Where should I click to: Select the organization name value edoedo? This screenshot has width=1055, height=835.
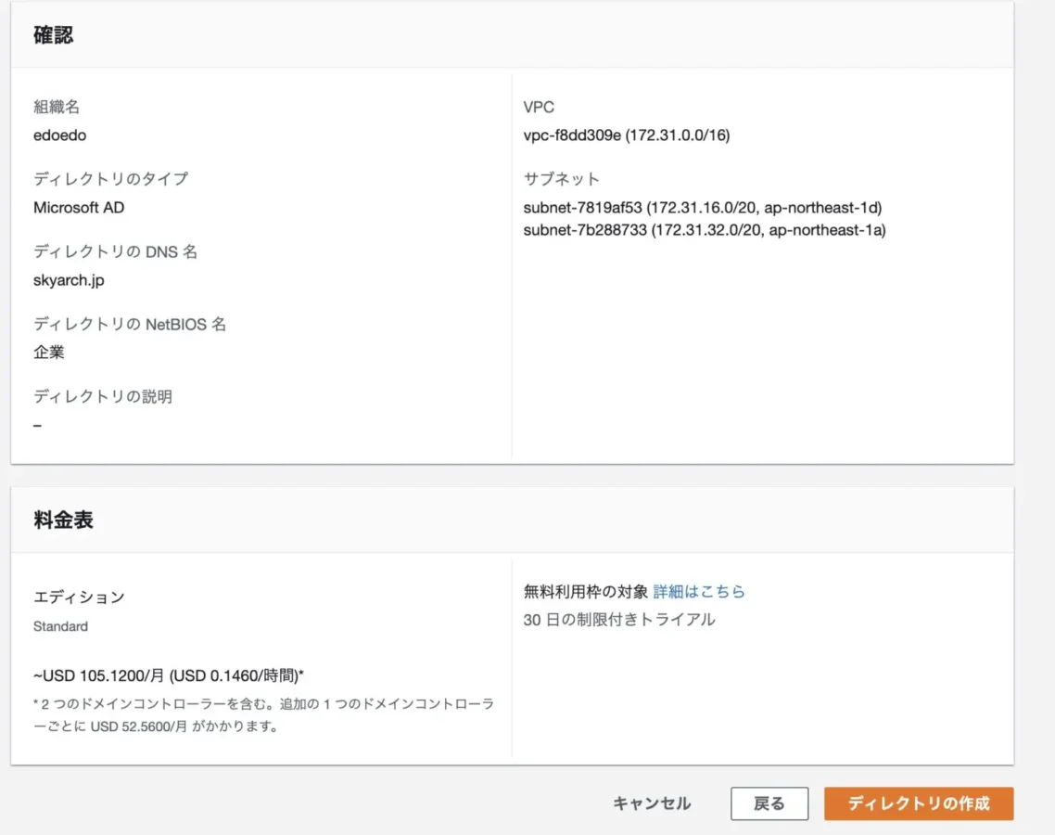[60, 135]
